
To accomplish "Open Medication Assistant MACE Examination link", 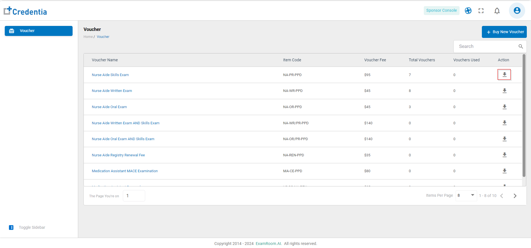I will 125,171.
